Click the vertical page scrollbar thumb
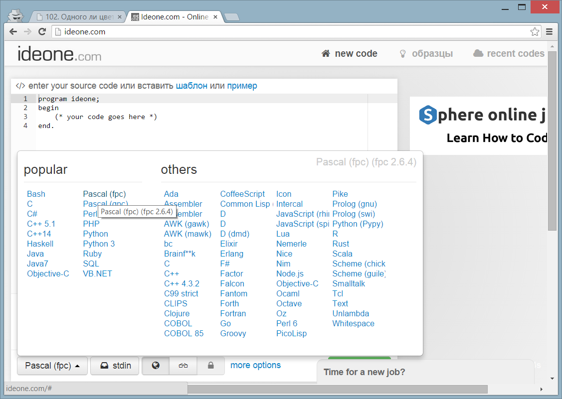 click(552, 141)
